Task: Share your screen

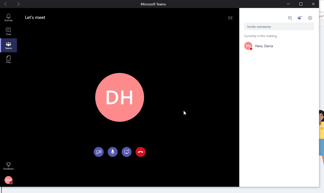Action: point(127,152)
